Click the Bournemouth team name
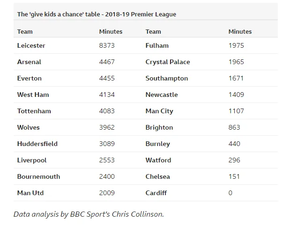291x234 pixels. point(38,176)
